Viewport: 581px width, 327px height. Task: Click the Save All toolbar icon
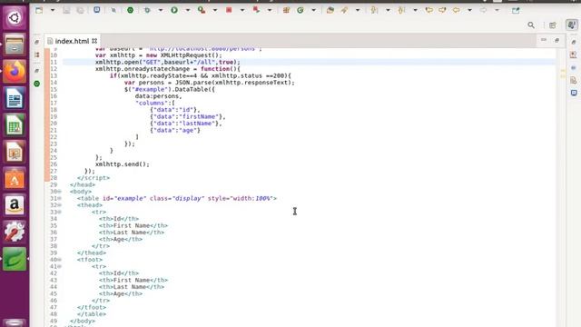coord(80,10)
